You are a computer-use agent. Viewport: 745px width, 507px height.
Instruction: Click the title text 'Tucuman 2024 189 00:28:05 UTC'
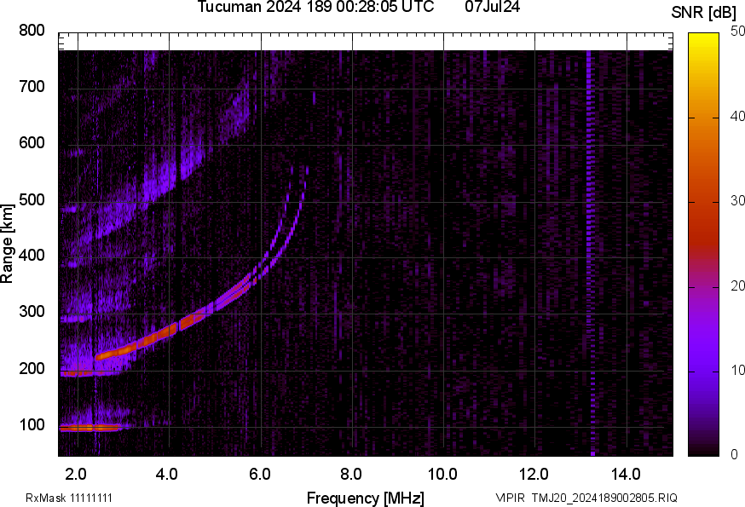pyautogui.click(x=315, y=7)
